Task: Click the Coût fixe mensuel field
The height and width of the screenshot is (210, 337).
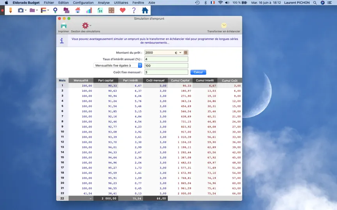Action: tap(166, 72)
